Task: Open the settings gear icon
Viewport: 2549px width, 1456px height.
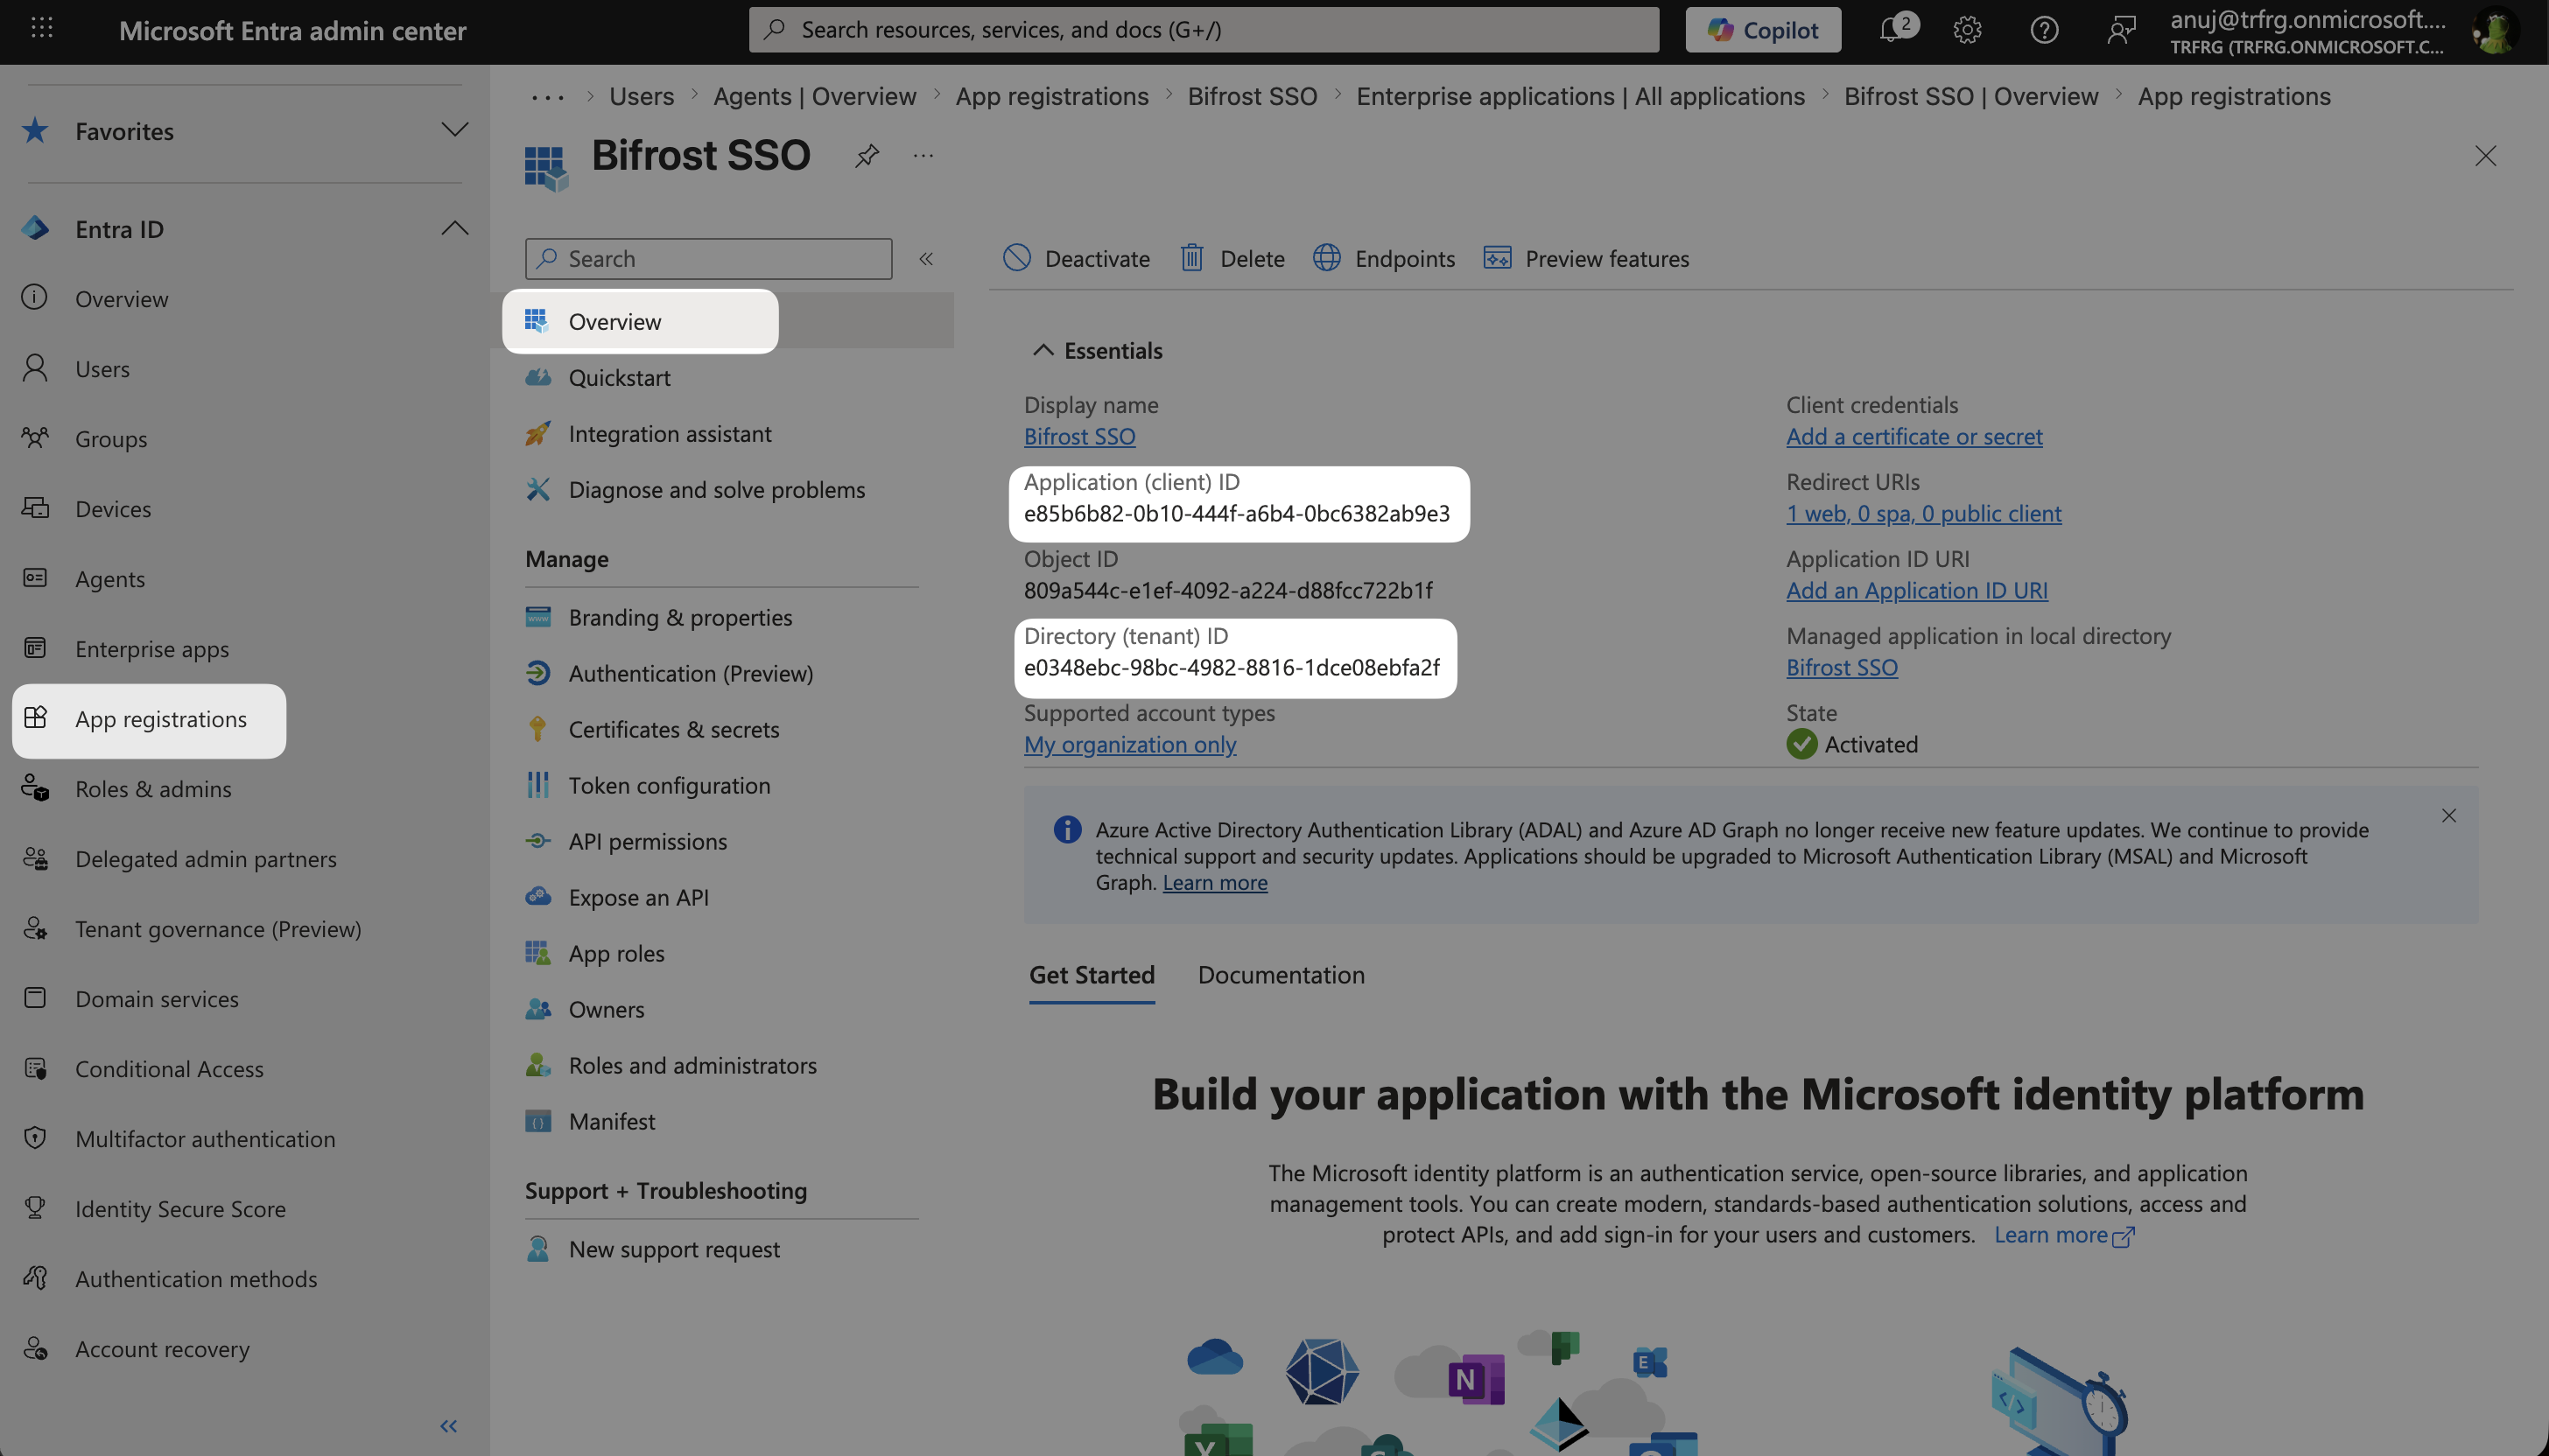Action: [1967, 30]
